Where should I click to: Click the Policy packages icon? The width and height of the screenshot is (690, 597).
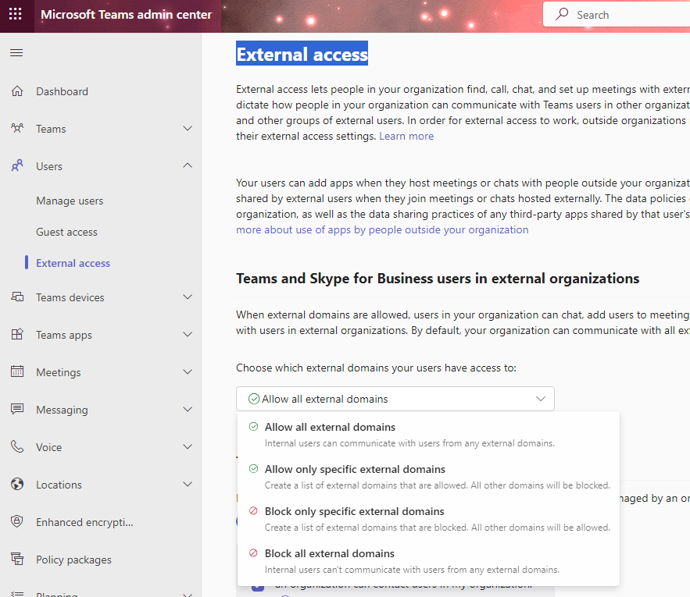pyautogui.click(x=17, y=559)
